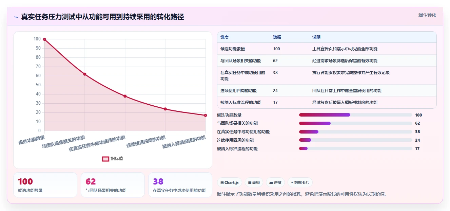Click description 经过复盘后被写入模板或制度的功能

(345, 103)
